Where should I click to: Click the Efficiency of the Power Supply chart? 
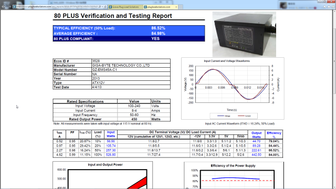coord(234,175)
